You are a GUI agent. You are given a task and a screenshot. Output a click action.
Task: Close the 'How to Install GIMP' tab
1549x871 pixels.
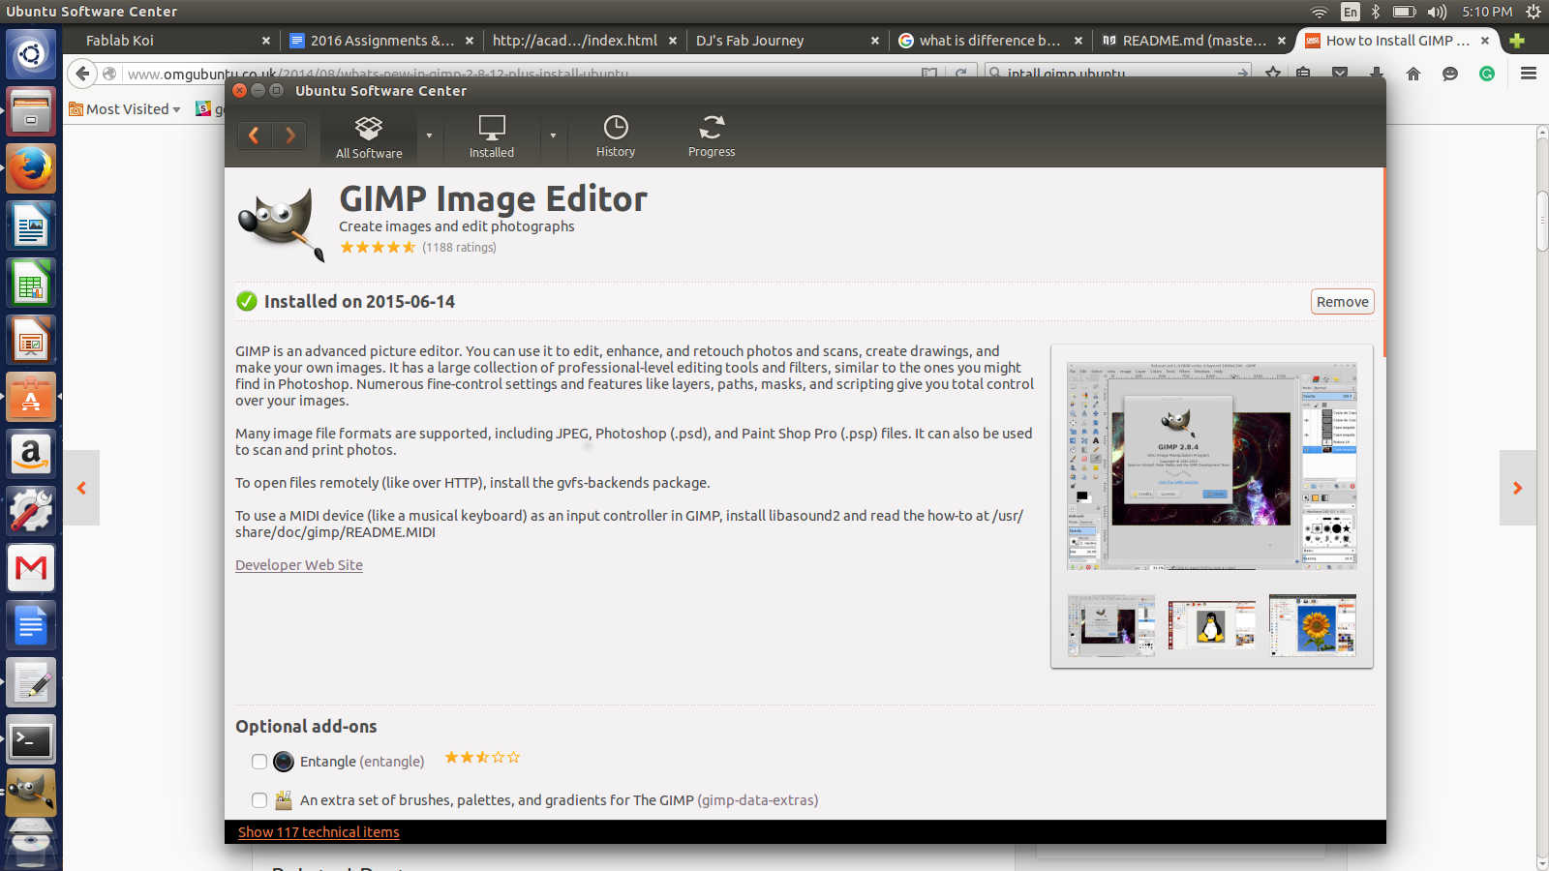tap(1485, 41)
